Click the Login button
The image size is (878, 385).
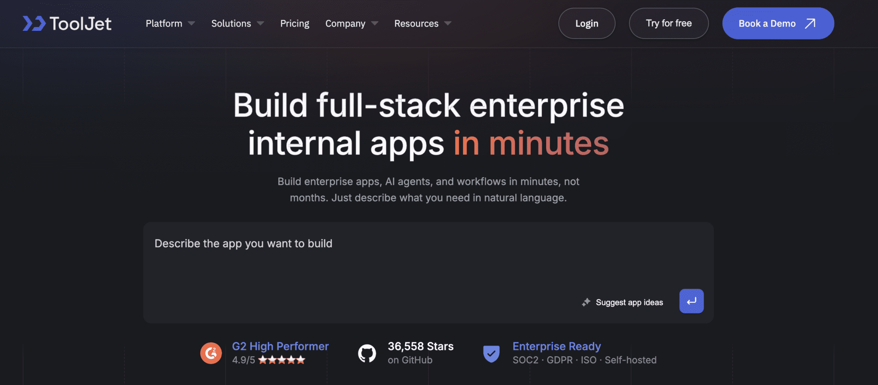(586, 24)
